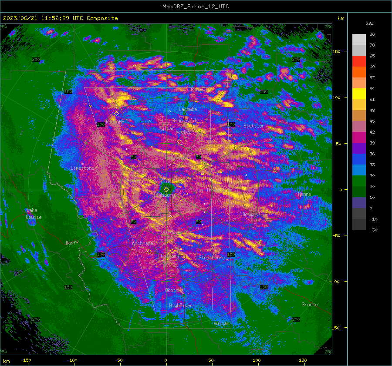Click the Okotoks city label
Viewport: 392px width, 366px height.
[x=174, y=290]
